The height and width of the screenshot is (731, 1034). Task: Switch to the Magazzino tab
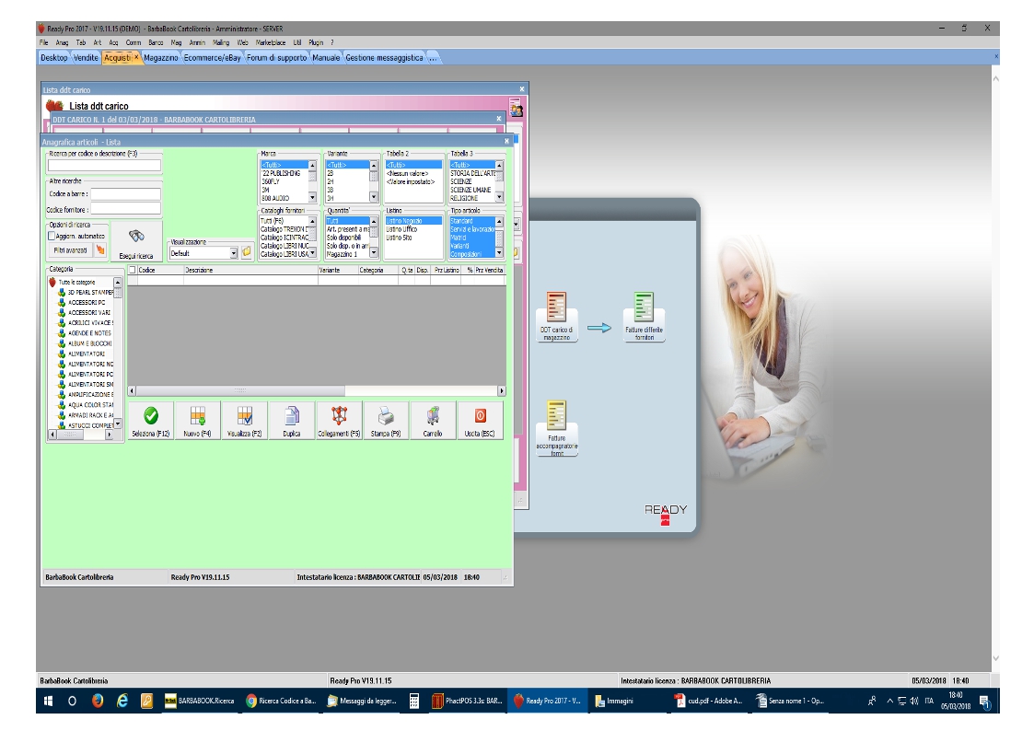[161, 58]
